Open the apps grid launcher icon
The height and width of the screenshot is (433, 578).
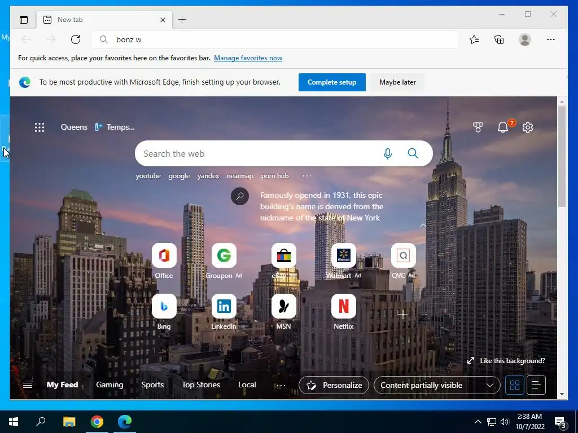40,127
